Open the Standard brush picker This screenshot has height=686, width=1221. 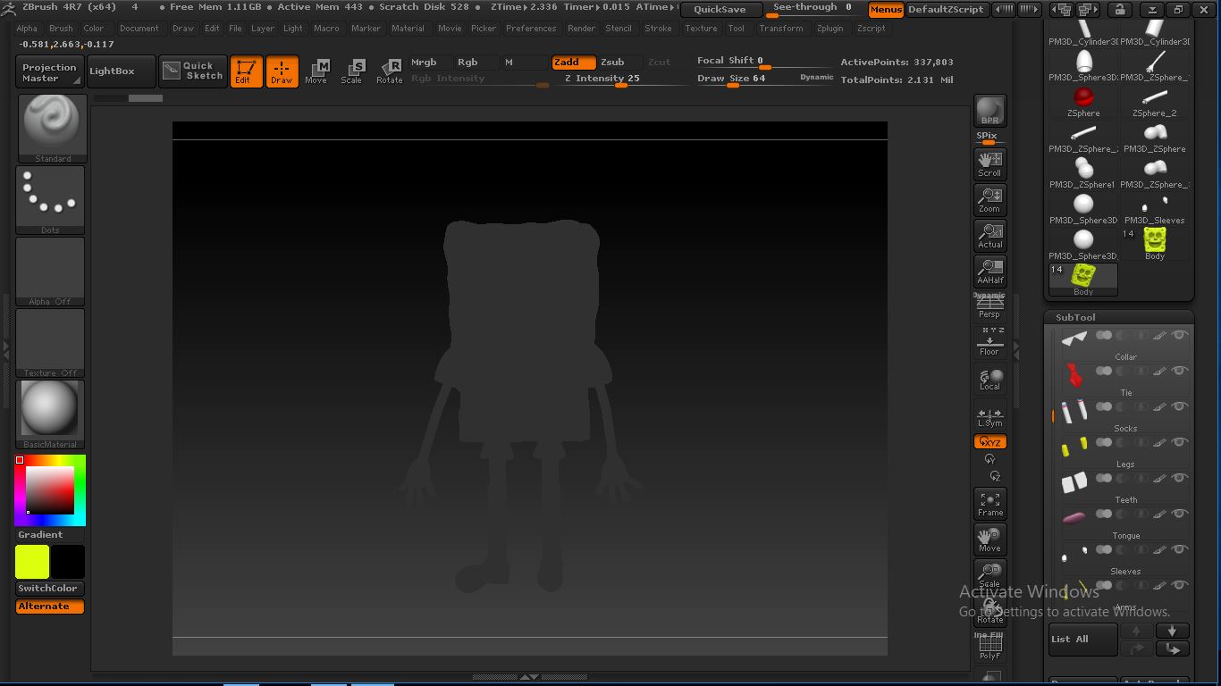tap(53, 129)
